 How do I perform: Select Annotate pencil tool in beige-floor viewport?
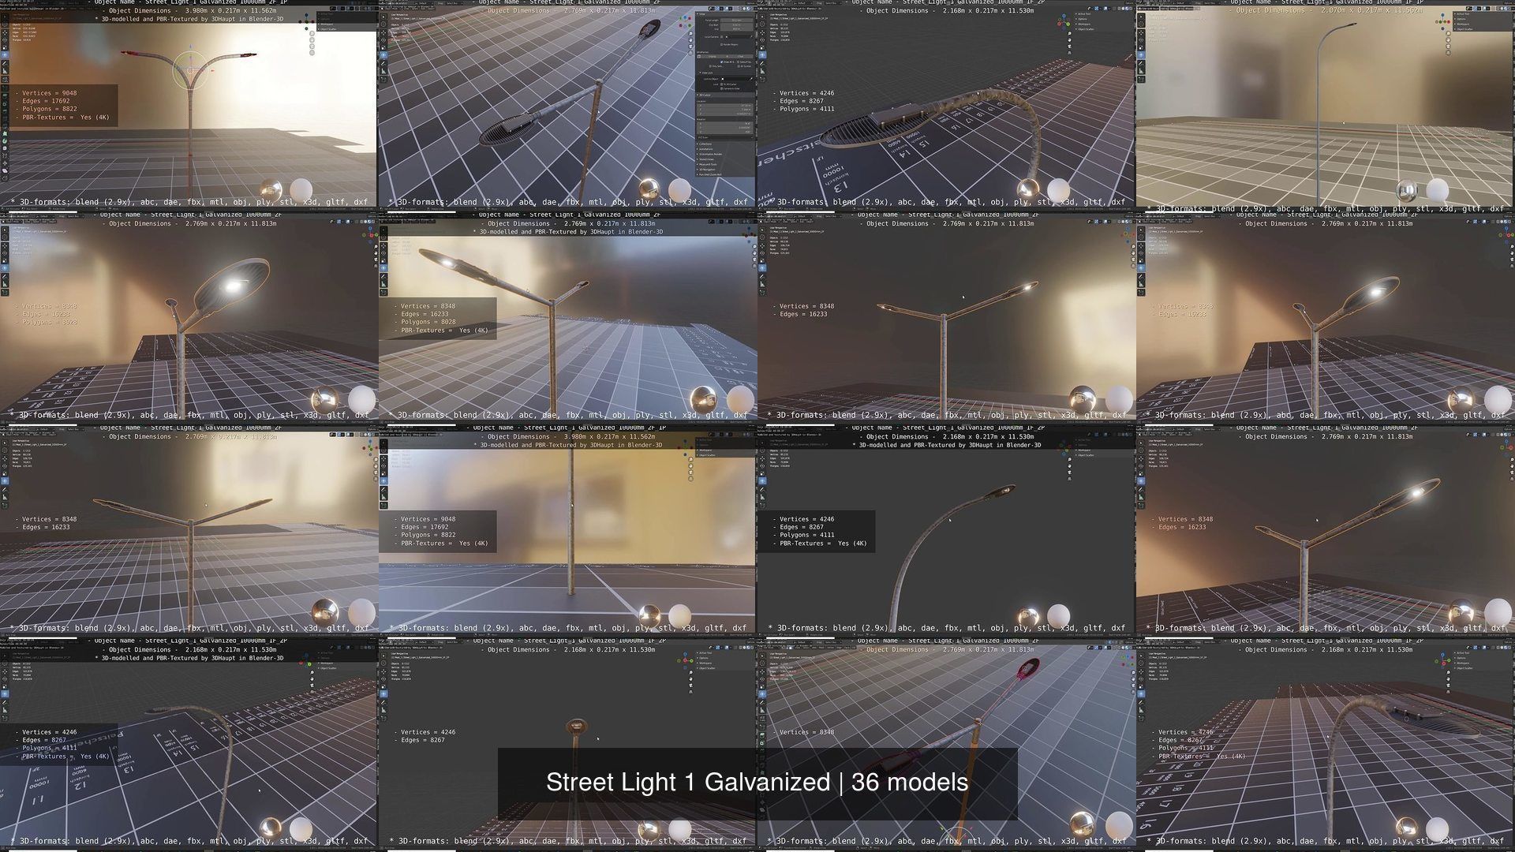click(x=1141, y=63)
